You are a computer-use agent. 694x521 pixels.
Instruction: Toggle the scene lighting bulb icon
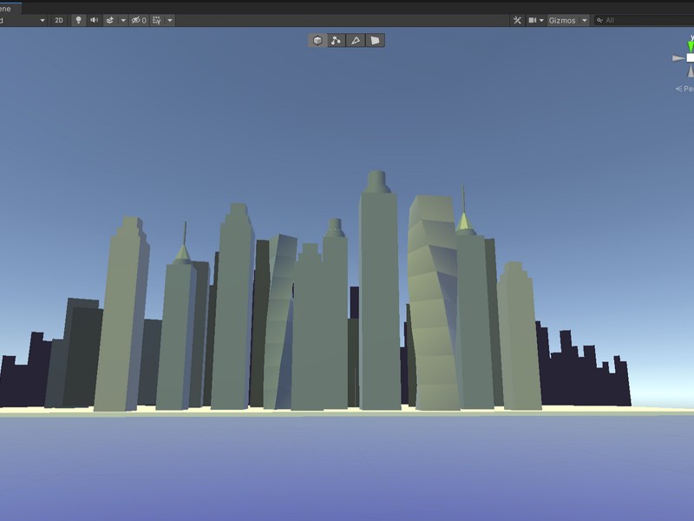pos(80,19)
